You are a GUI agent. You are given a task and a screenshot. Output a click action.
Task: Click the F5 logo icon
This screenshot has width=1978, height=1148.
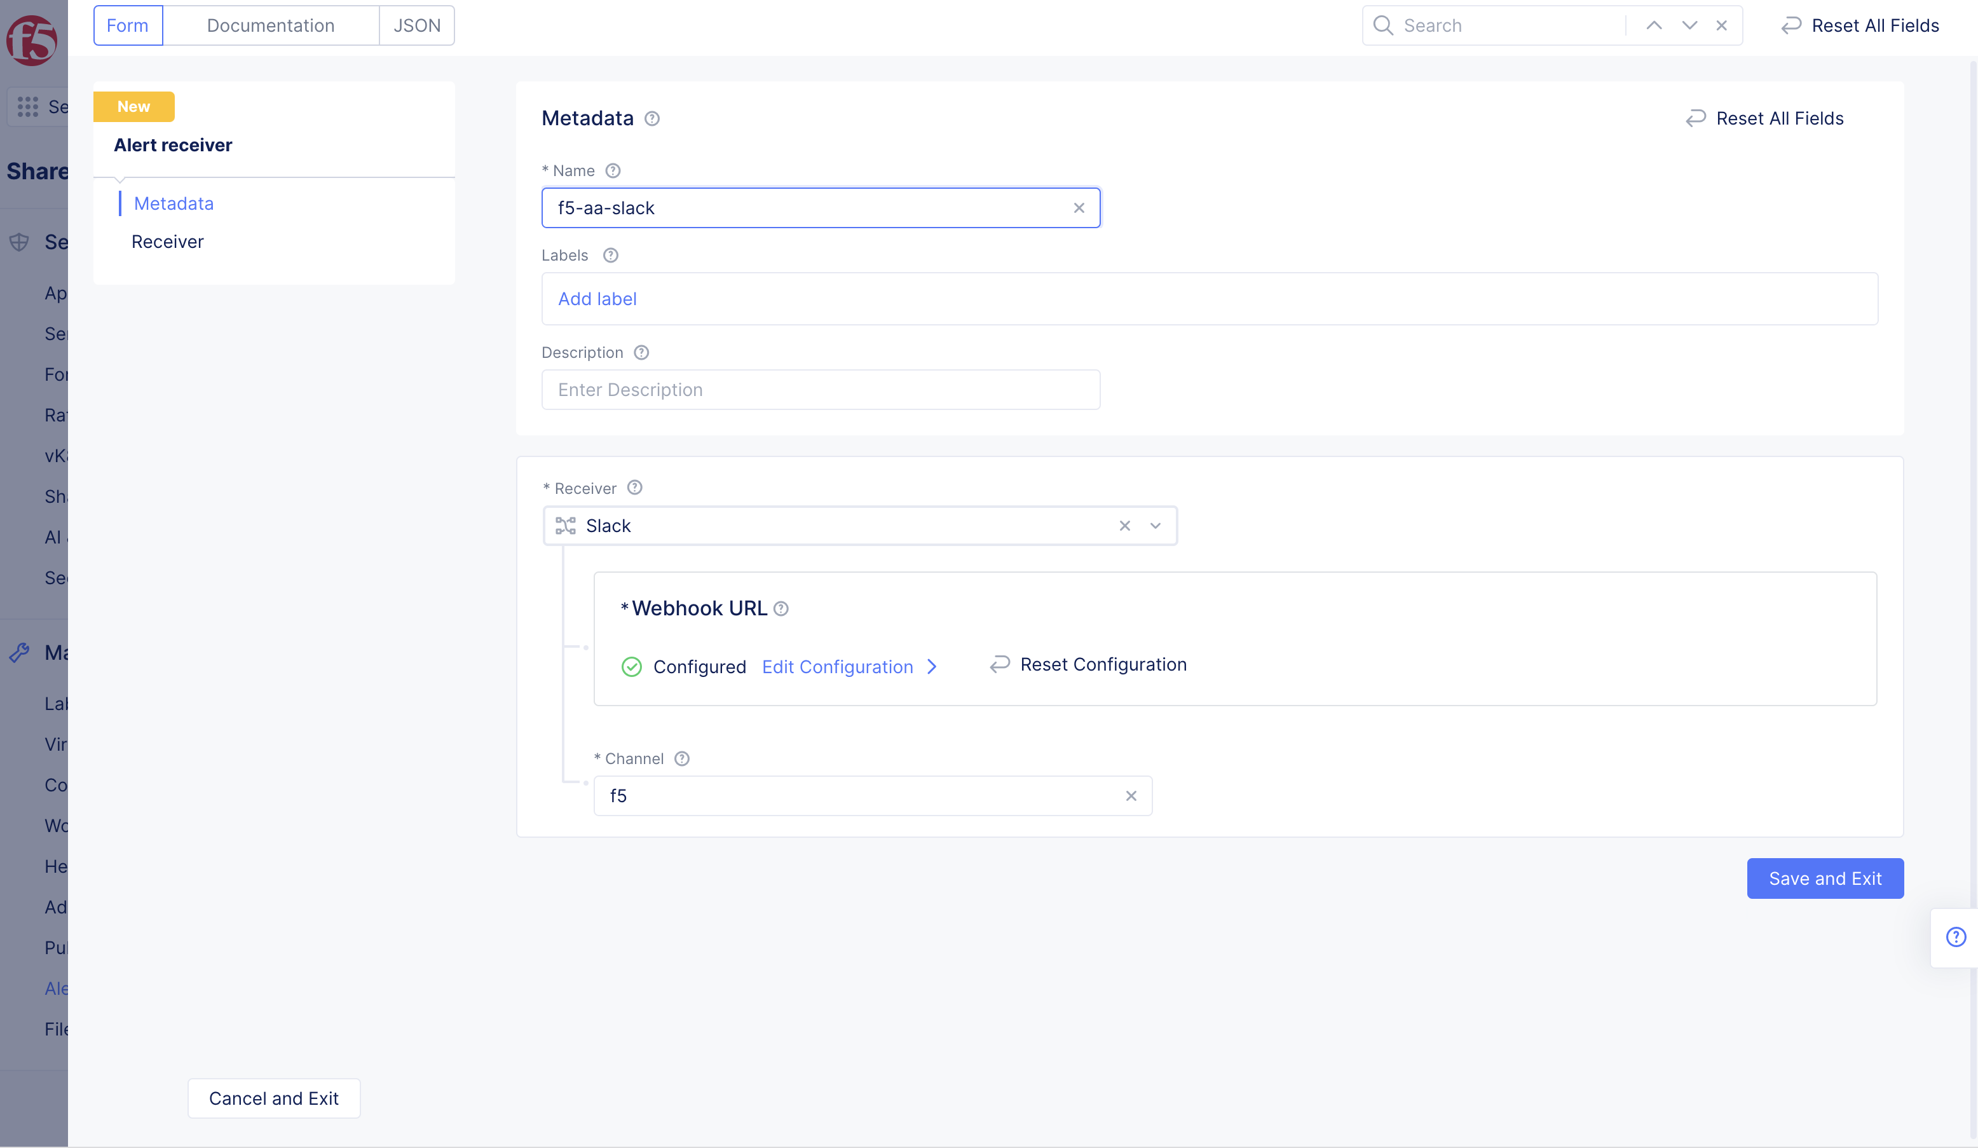(x=31, y=39)
